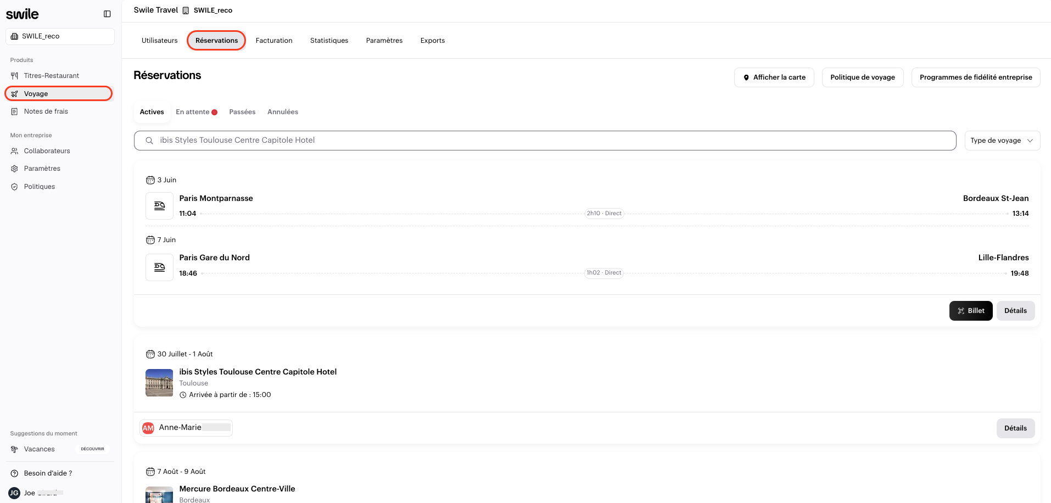This screenshot has height=503, width=1051.
Task: Click the map pin icon in Afficher la carte
Action: click(x=746, y=77)
